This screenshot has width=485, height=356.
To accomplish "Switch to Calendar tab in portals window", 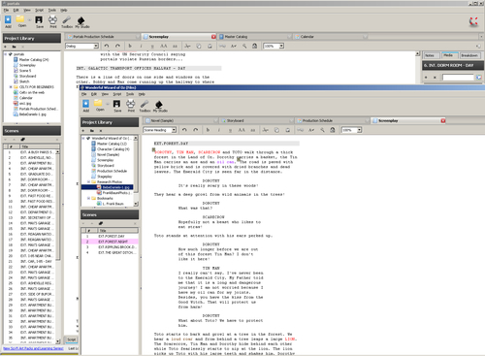I will [331, 37].
